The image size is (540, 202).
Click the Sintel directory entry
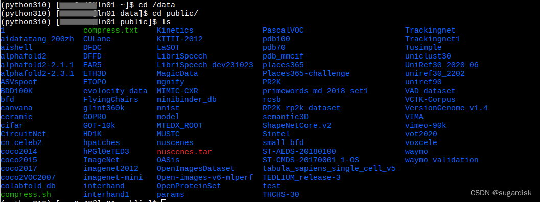pyautogui.click(x=276, y=134)
